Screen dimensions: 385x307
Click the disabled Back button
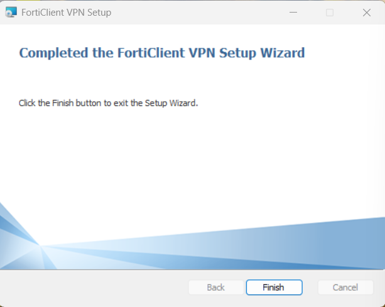pos(215,288)
